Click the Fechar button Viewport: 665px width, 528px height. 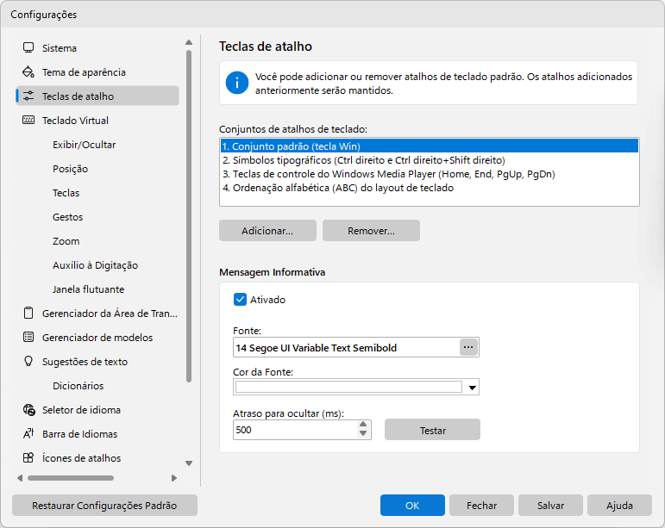point(482,505)
